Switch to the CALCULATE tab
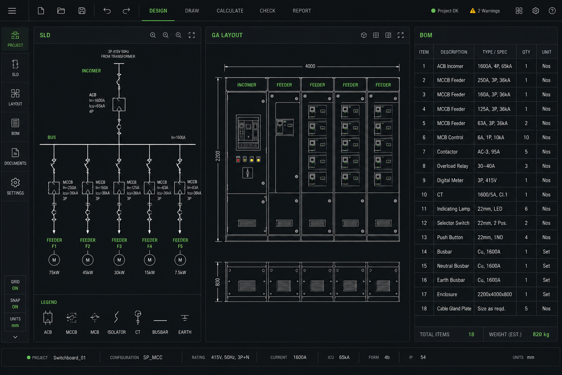 click(x=230, y=11)
